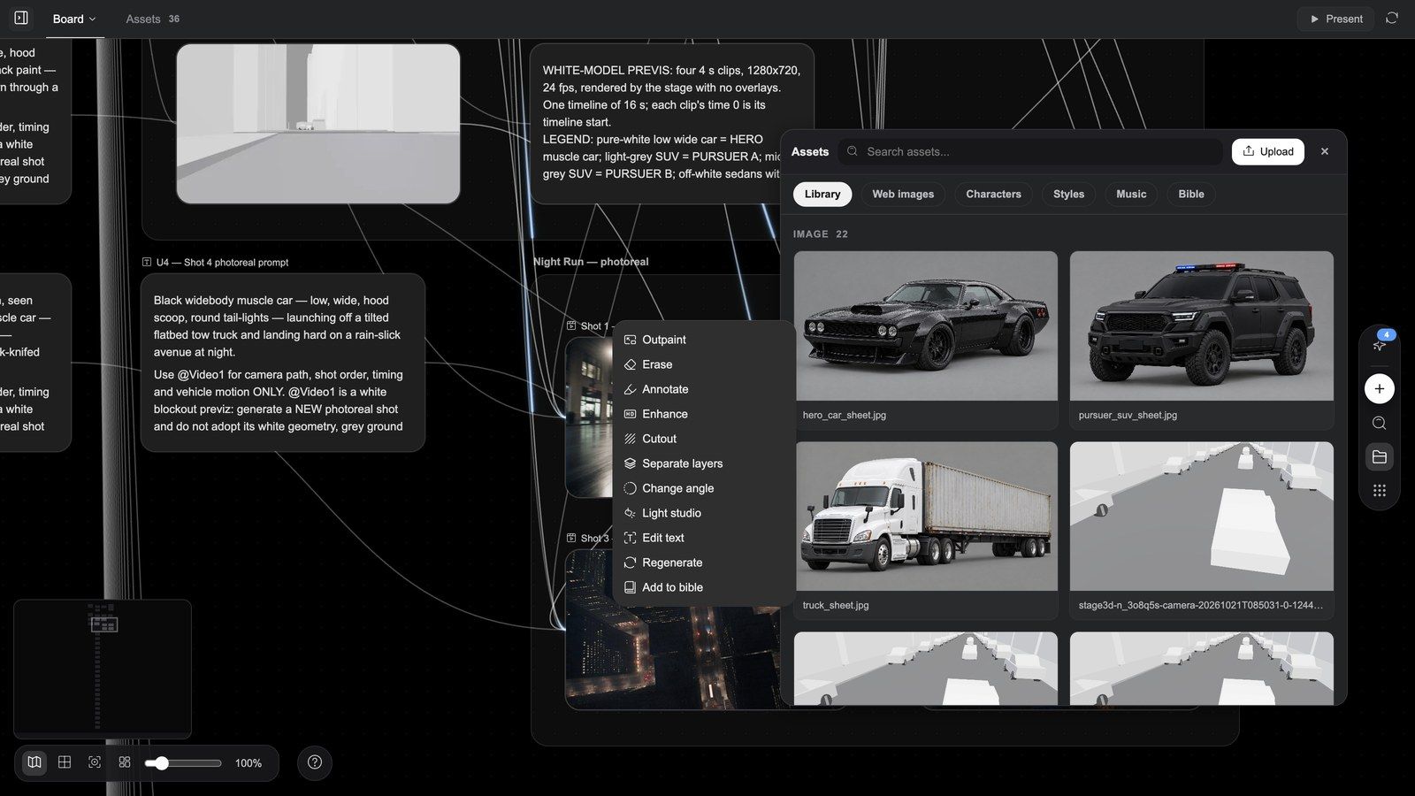Start presentation with Present button
The height and width of the screenshot is (796, 1415).
point(1335,19)
